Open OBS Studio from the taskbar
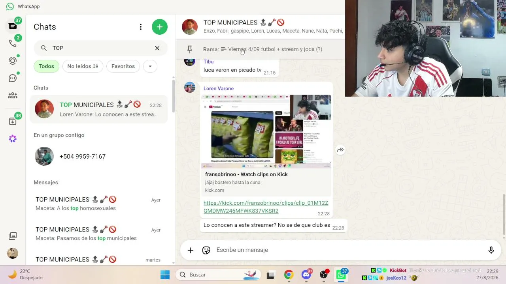 point(324,275)
